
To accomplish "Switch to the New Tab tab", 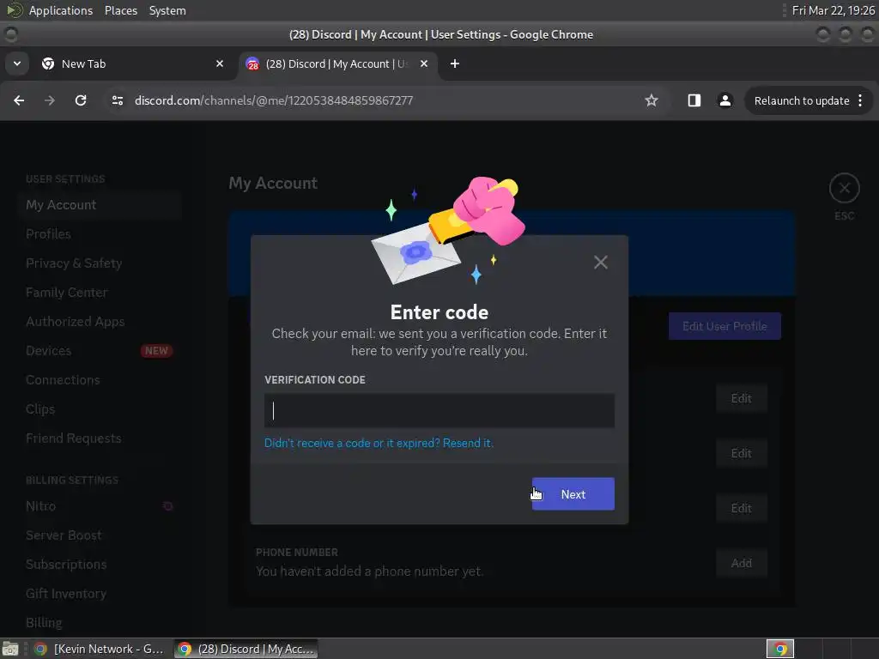I will [129, 63].
